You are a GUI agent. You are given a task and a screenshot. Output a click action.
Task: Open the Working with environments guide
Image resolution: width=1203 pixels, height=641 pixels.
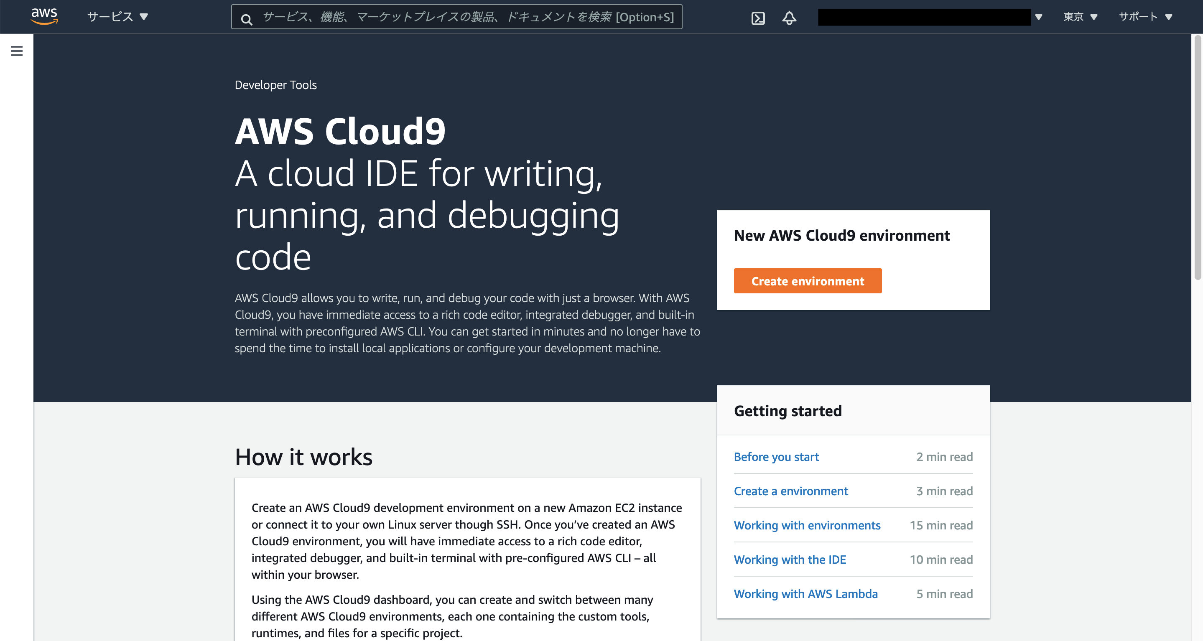807,525
